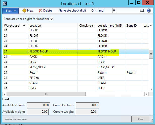This screenshot has width=155, height=125.
Task: Click the horizontal scrollbar left arrow
Action: pyautogui.click(x=5, y=94)
